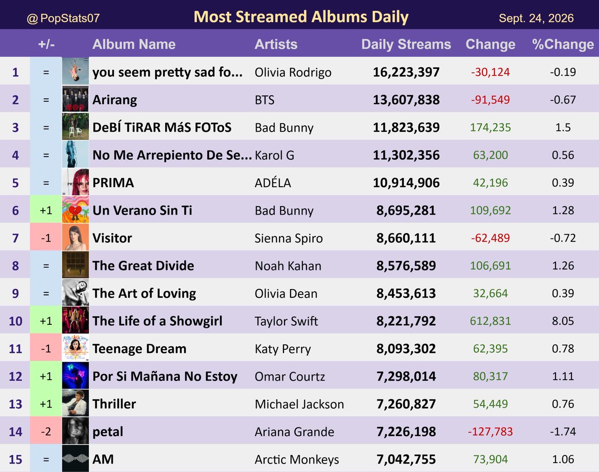The width and height of the screenshot is (599, 472).
Task: Click artist name Omar Courtz
Action: click(x=290, y=377)
